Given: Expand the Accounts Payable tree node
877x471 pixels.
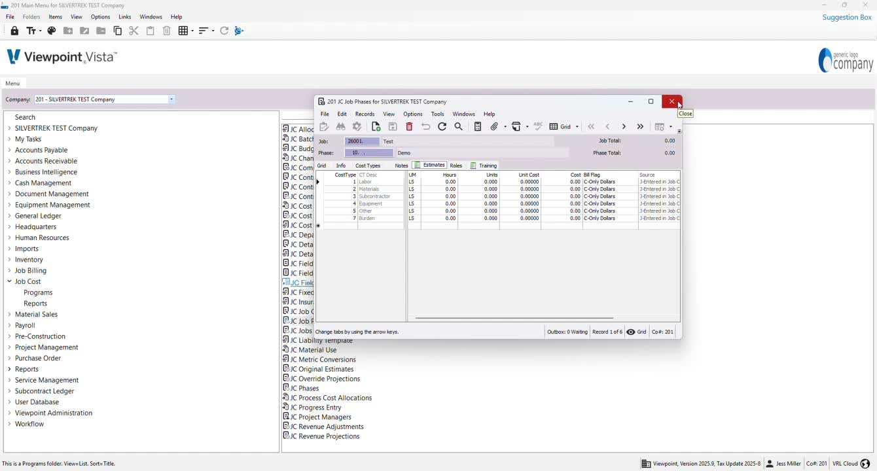Looking at the screenshot, I should pos(9,150).
